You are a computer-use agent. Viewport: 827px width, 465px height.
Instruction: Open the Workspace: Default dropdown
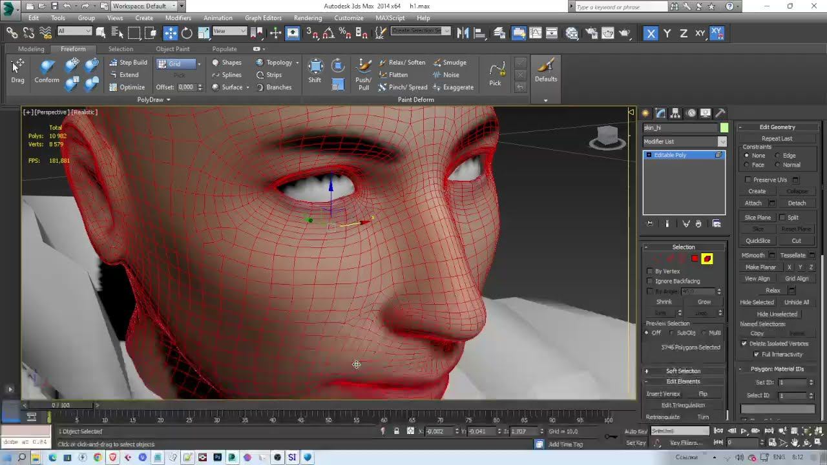click(x=143, y=6)
